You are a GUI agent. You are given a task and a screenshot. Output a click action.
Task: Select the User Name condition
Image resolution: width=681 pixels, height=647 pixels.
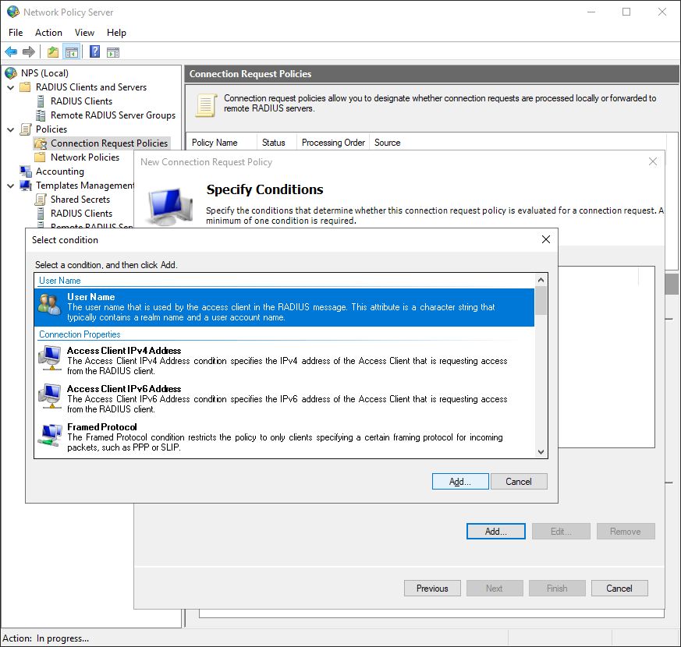coord(285,307)
